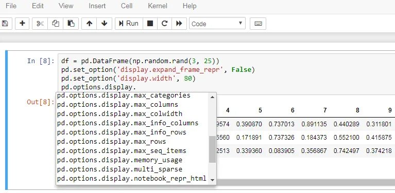The image size is (395, 193).
Task: Select table cell value 0.083905
Action: (x=281, y=151)
